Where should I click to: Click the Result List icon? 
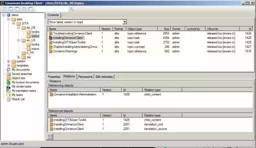8,99
